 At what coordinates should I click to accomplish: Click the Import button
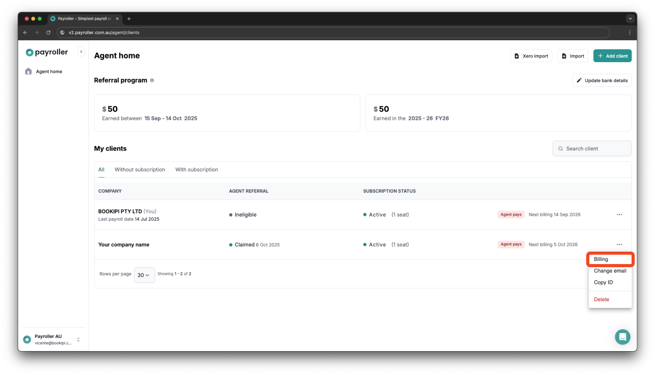(x=572, y=55)
